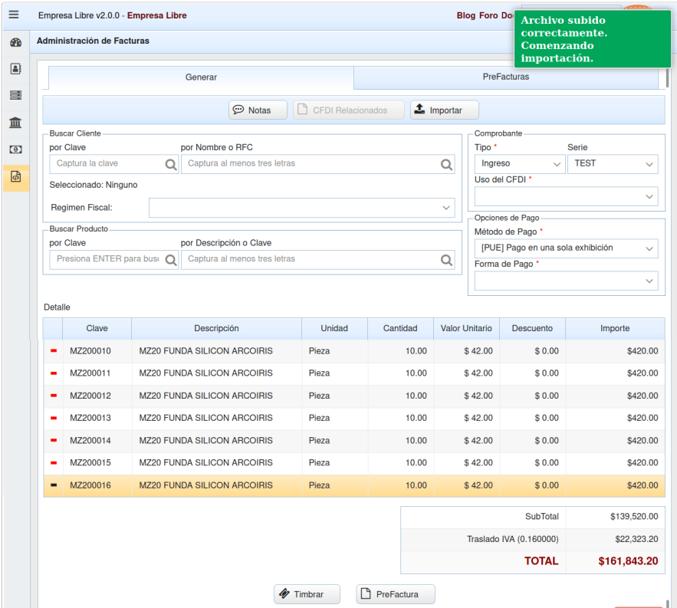Remove the MZ200010 row using minus icon
677x608 pixels.
[54, 351]
